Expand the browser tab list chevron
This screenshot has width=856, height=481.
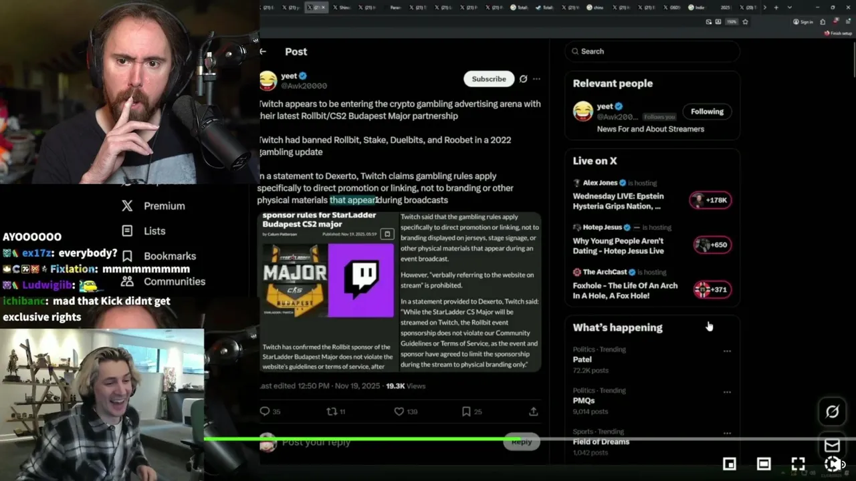(790, 7)
